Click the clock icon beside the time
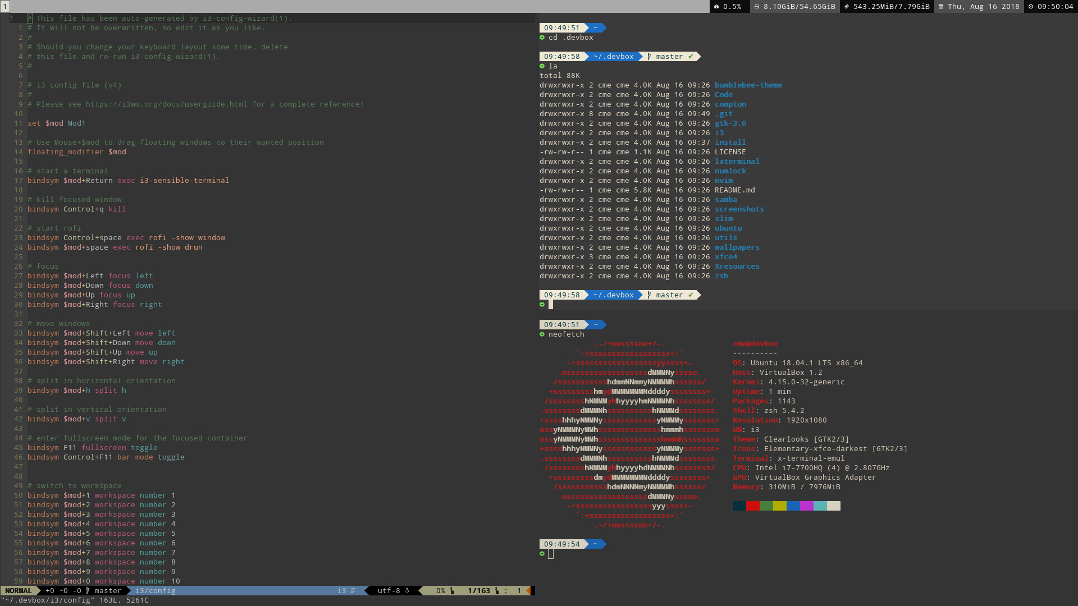 pos(1031,7)
